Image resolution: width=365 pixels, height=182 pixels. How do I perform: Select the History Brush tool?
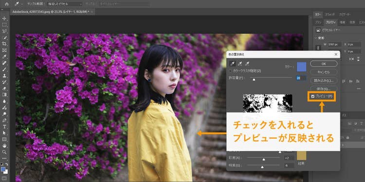(x=4, y=82)
